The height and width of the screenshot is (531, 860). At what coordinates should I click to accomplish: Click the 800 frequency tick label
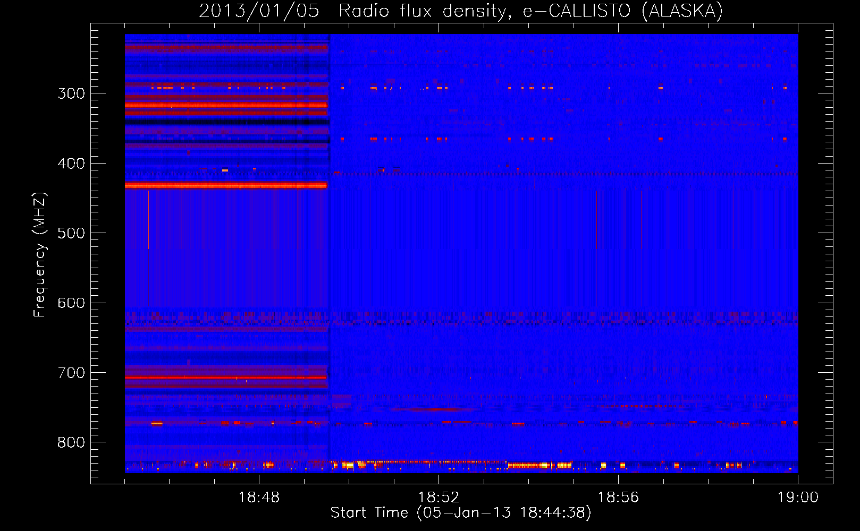[71, 442]
